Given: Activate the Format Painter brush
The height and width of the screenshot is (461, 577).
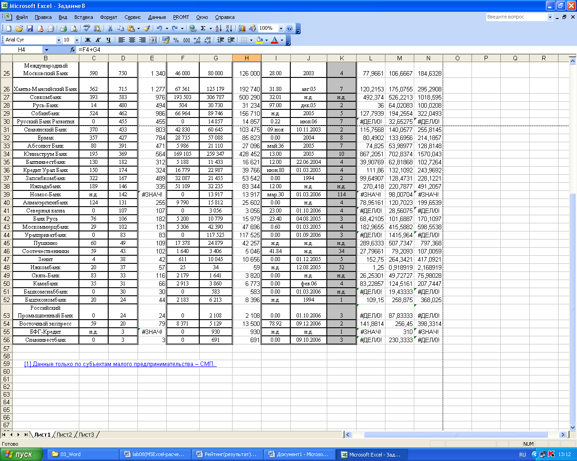Looking at the screenshot, I should point(147,28).
